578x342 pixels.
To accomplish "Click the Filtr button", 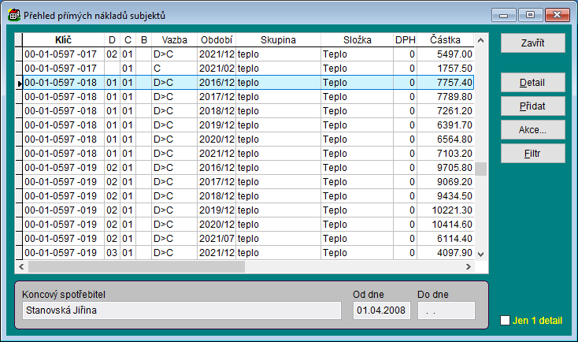I will click(x=532, y=154).
